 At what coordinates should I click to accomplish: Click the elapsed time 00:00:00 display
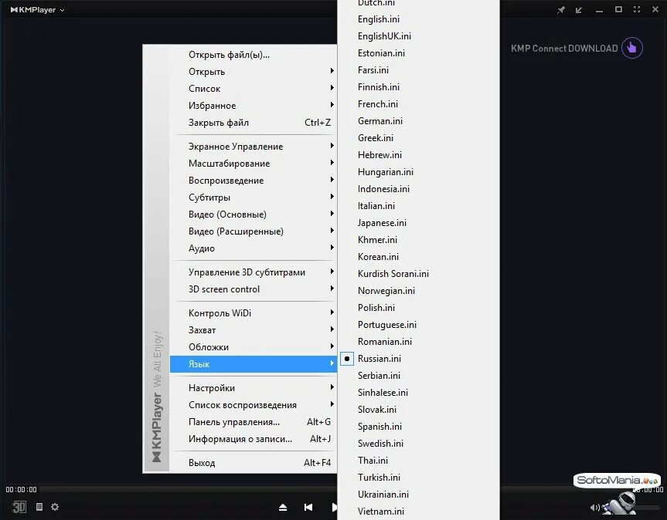coord(22,489)
